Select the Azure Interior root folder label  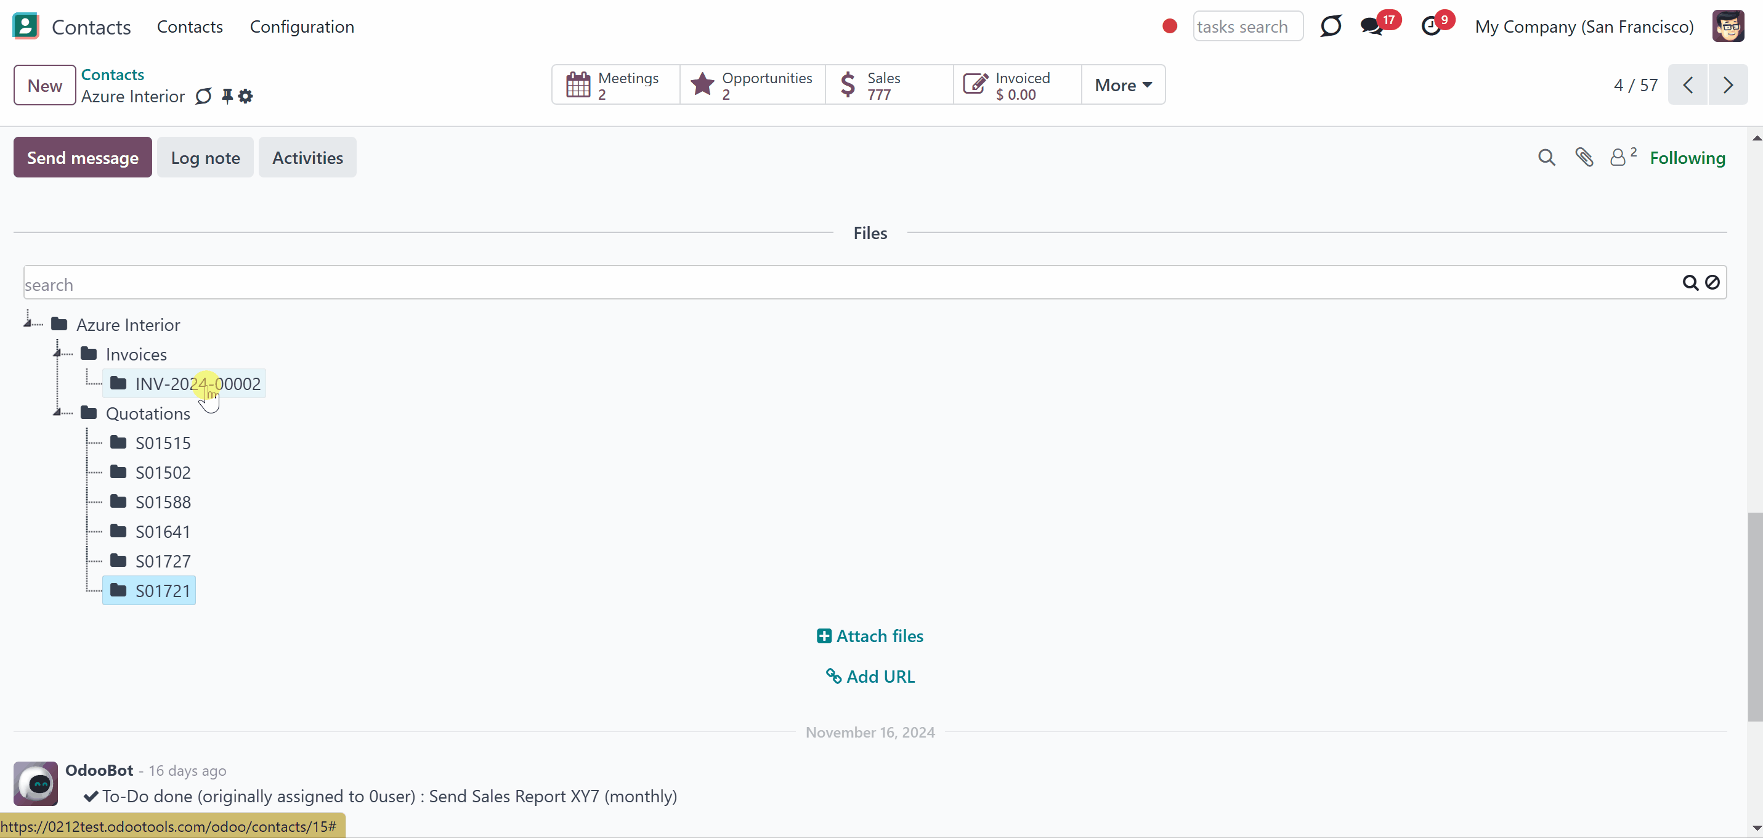[x=128, y=325]
